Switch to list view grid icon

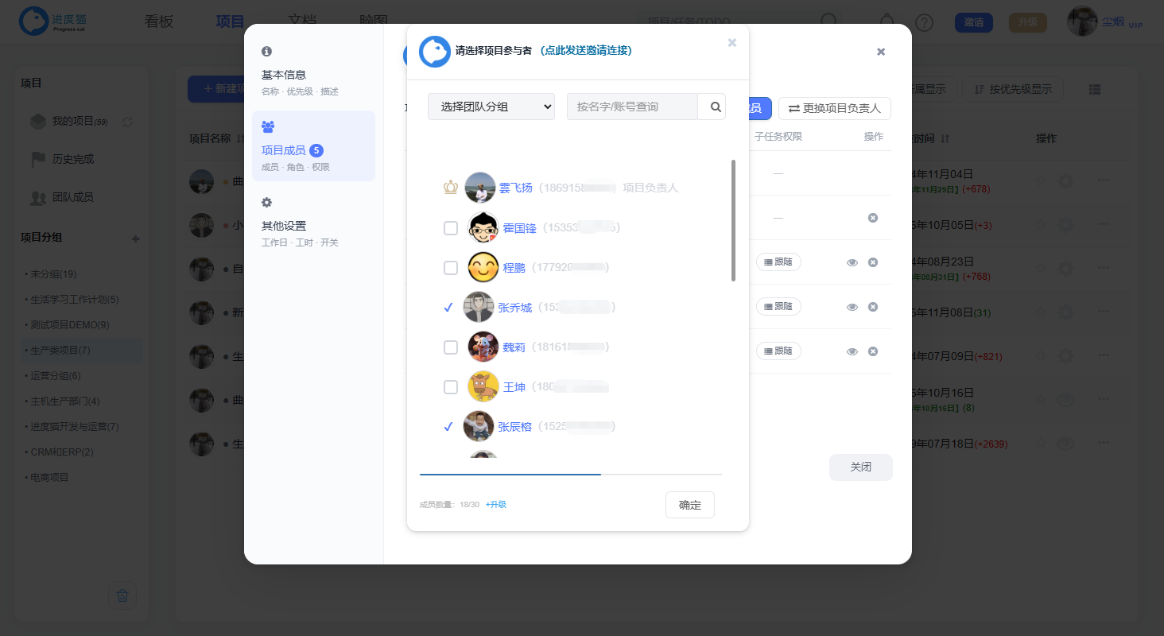1095,89
